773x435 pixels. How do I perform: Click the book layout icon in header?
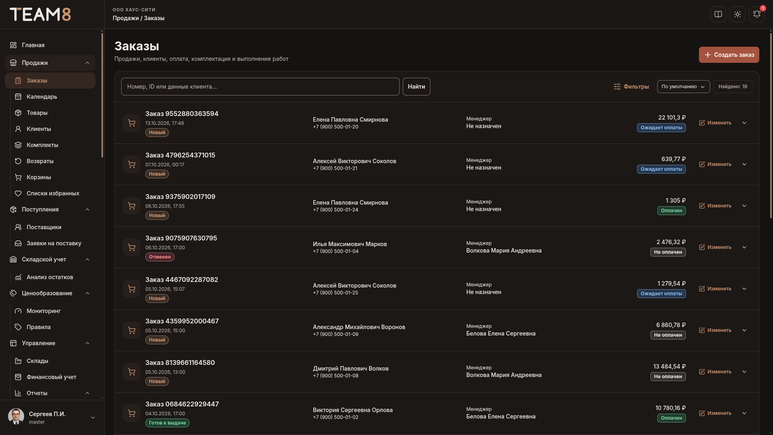[718, 15]
